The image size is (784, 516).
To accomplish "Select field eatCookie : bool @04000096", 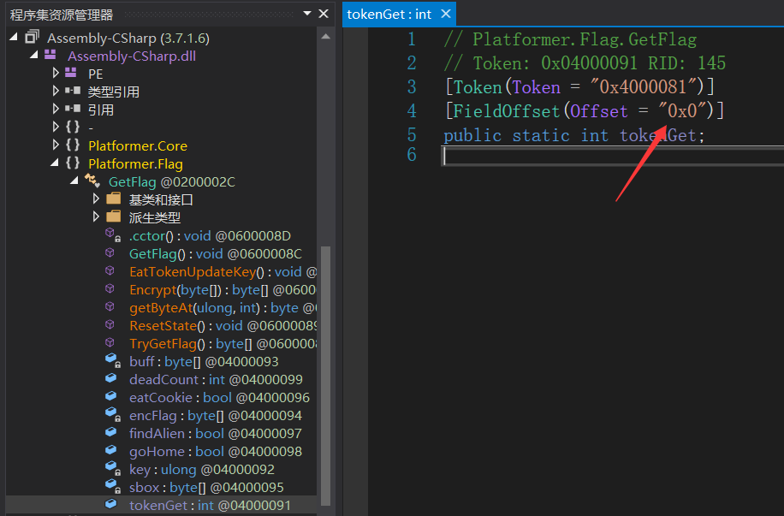I will (x=219, y=398).
